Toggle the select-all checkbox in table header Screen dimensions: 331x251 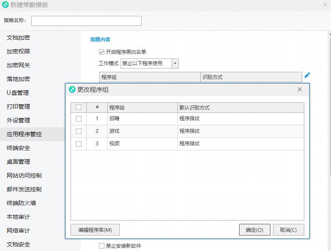coord(78,107)
